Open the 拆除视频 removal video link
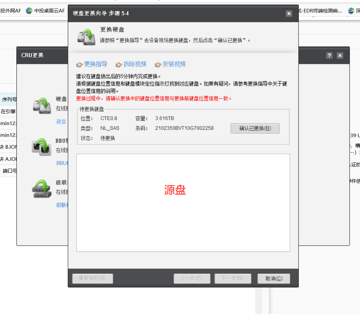360x314 pixels. (x=135, y=64)
